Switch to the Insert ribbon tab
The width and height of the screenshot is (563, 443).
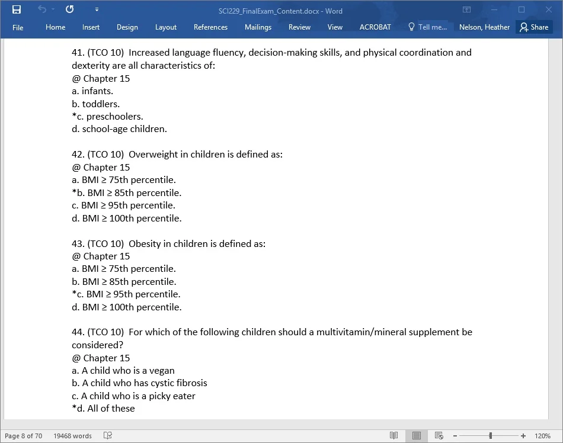tap(91, 27)
